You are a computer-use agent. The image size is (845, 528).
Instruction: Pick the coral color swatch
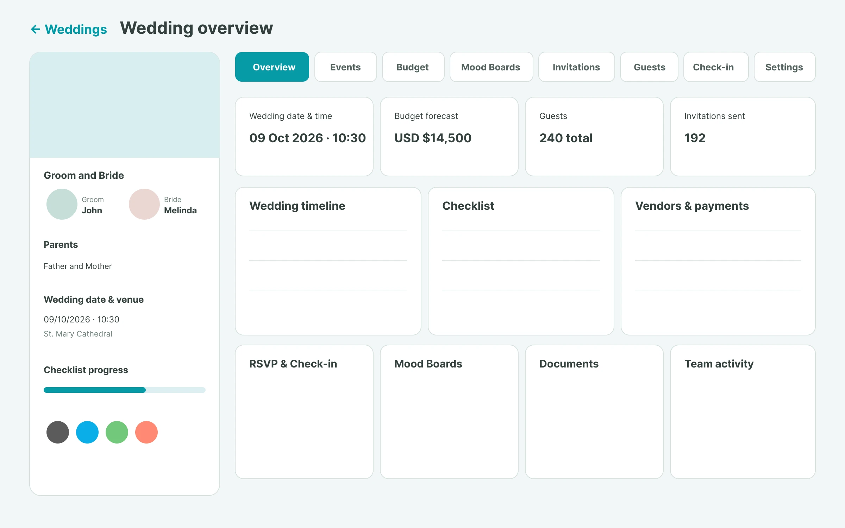point(146,432)
